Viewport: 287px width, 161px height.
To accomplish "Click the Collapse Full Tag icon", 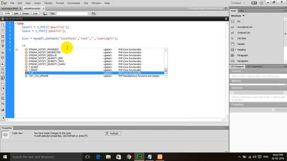I will [x=3, y=37].
